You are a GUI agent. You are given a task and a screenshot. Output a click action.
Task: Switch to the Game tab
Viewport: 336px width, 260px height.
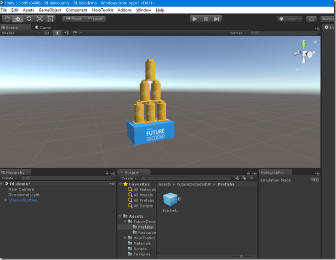click(43, 28)
